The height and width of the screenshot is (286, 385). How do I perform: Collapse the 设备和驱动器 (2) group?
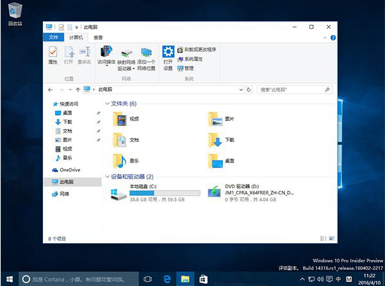(x=107, y=176)
